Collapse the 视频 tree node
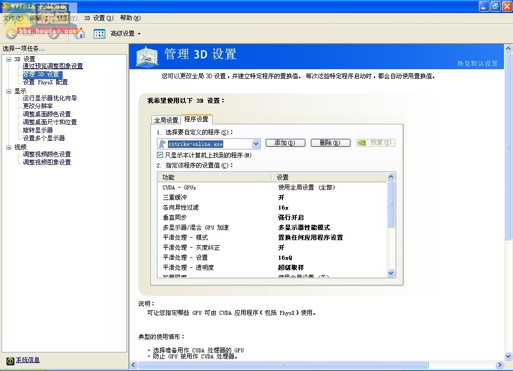 pyautogui.click(x=9, y=147)
